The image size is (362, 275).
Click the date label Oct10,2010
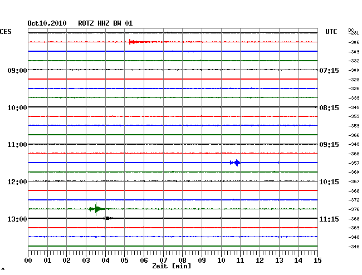[47, 23]
